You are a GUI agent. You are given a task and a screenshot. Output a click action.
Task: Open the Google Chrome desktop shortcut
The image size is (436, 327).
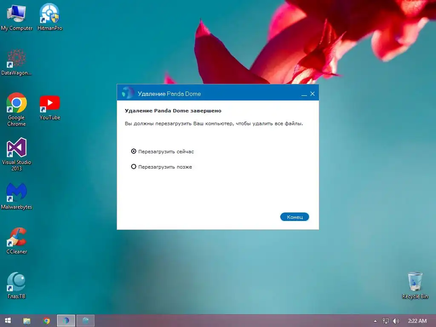(x=17, y=109)
